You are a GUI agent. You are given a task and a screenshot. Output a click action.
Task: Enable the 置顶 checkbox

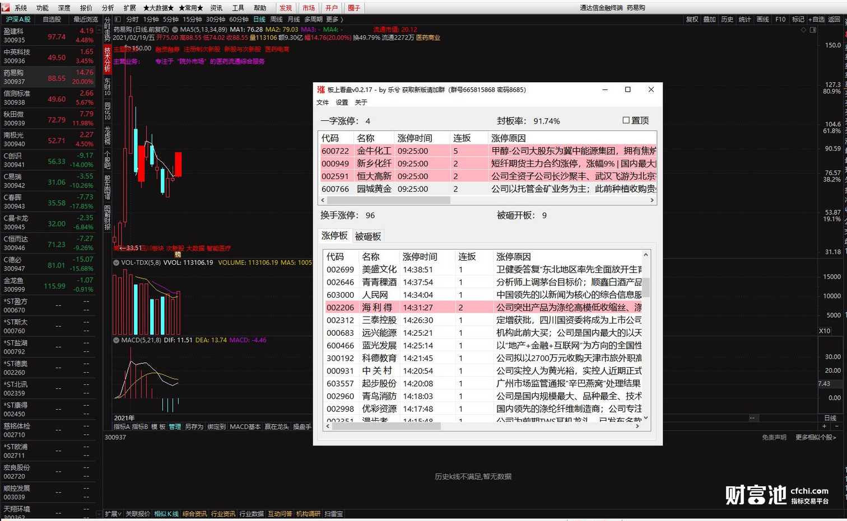pos(626,120)
